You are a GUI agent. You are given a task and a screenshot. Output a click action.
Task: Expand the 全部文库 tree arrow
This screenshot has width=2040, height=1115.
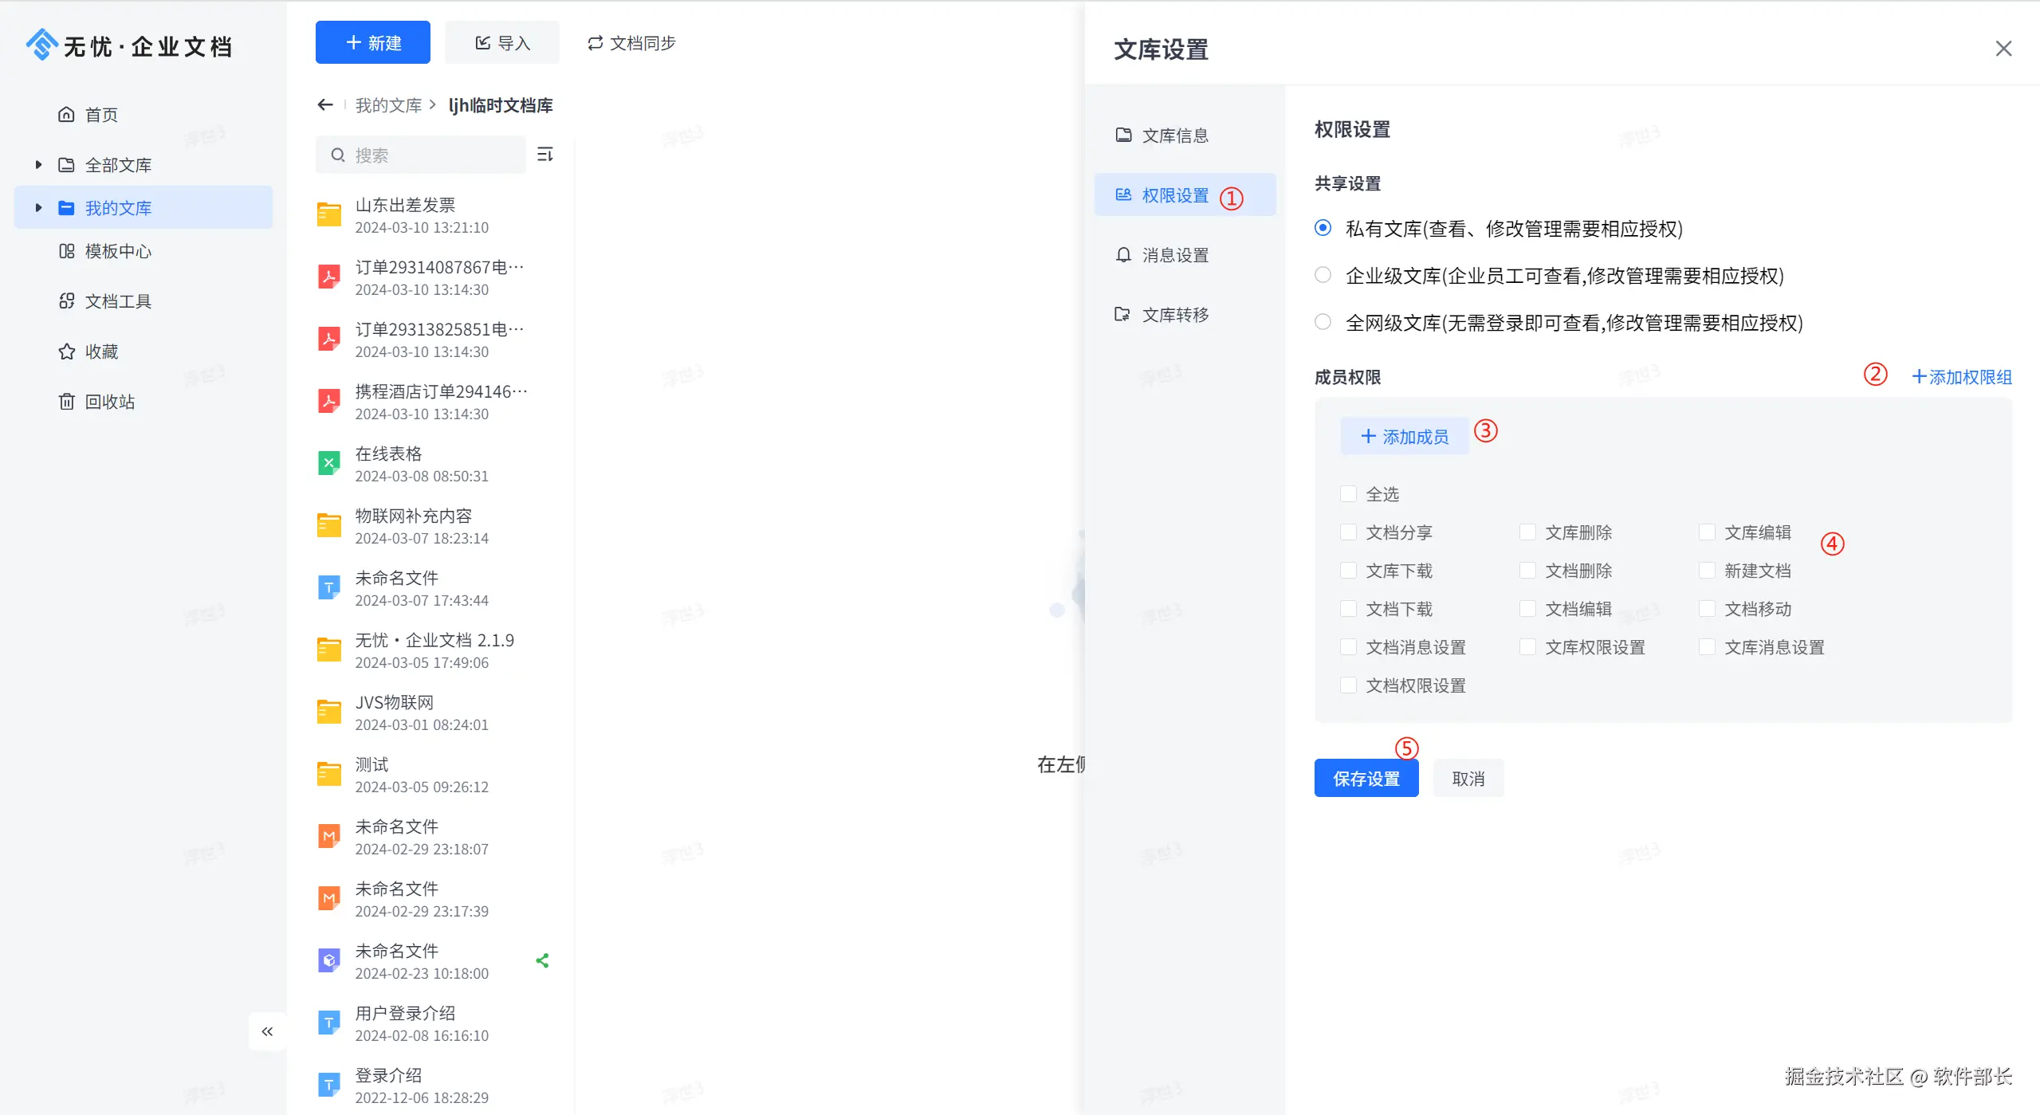coord(38,165)
